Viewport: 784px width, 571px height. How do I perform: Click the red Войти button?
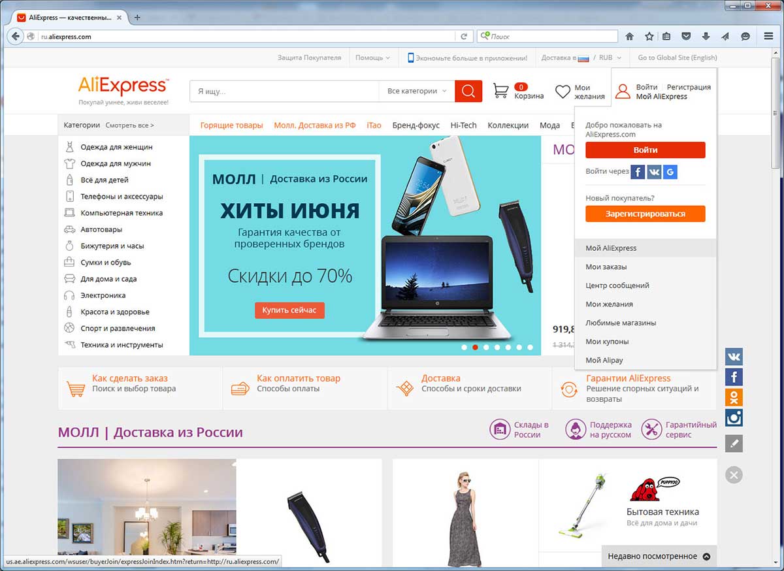tap(645, 150)
